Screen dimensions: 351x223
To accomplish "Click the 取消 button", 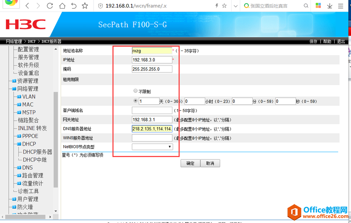I will [210, 163].
